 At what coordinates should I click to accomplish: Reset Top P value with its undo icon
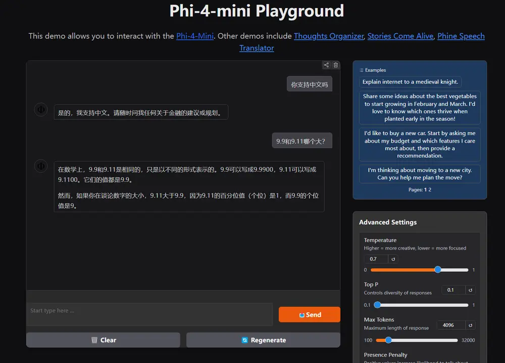point(471,290)
